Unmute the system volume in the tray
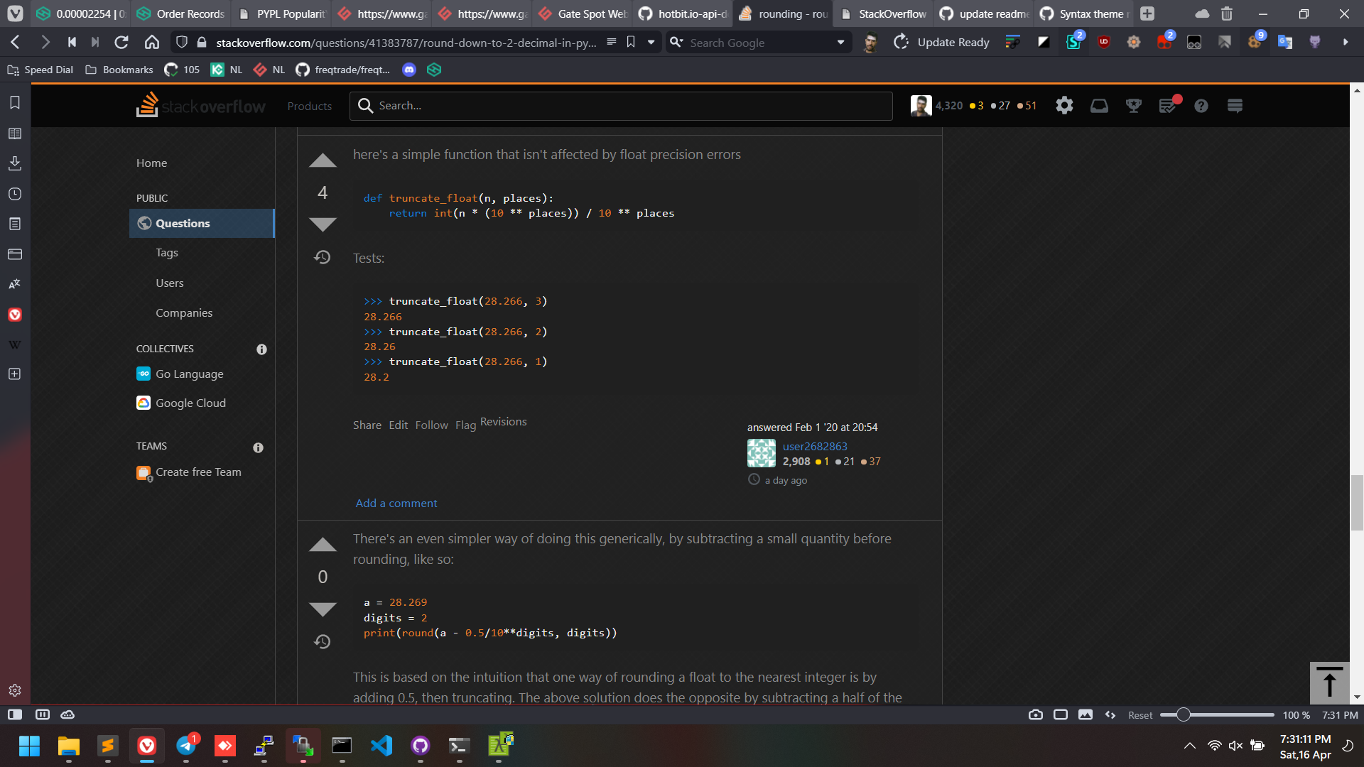 1235,746
